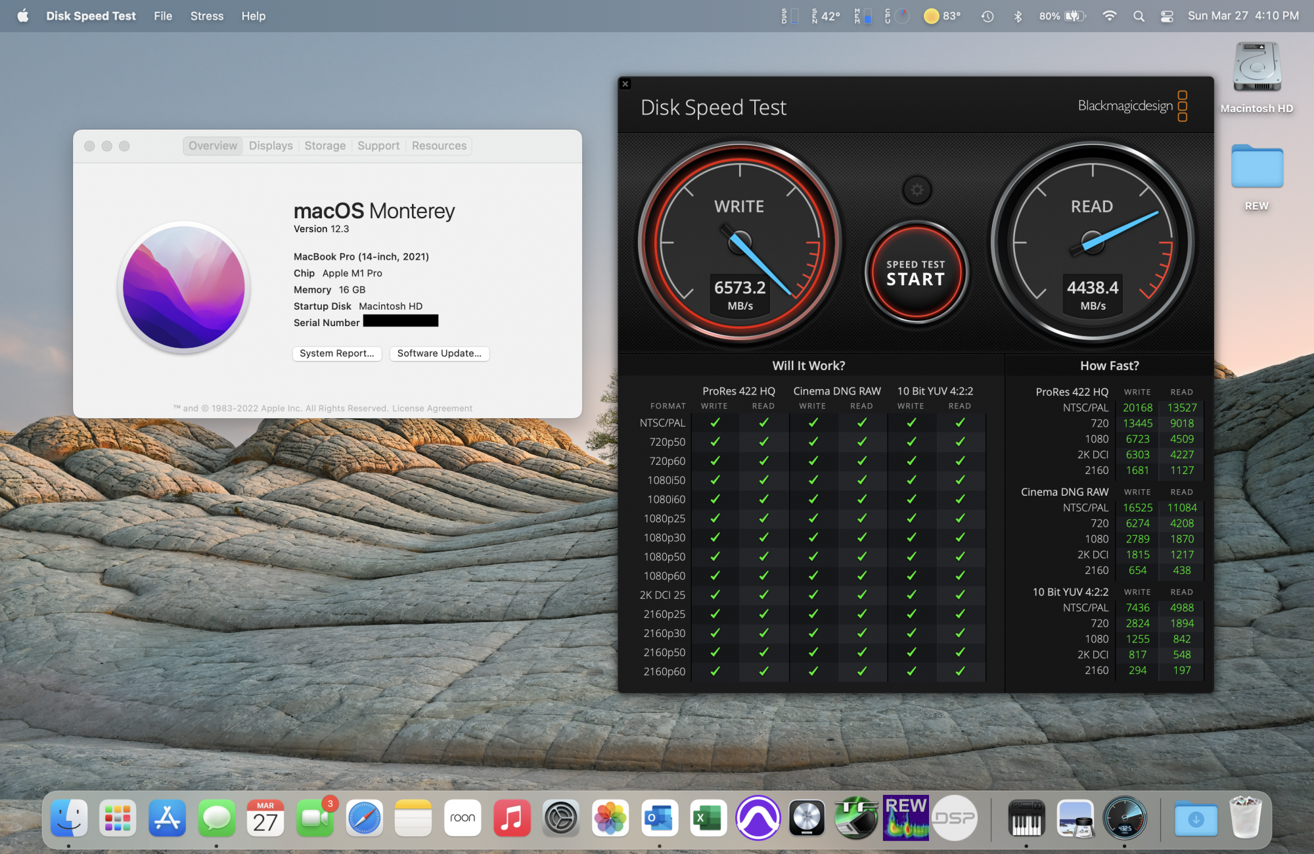1314x854 pixels.
Task: Click the Software Update button
Action: 440,354
